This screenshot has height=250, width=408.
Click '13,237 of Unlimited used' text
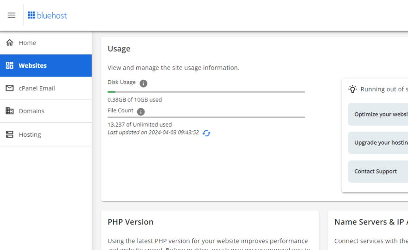140,124
